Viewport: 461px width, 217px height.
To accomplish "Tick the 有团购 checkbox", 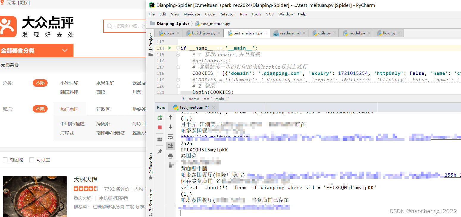I will click(5, 160).
